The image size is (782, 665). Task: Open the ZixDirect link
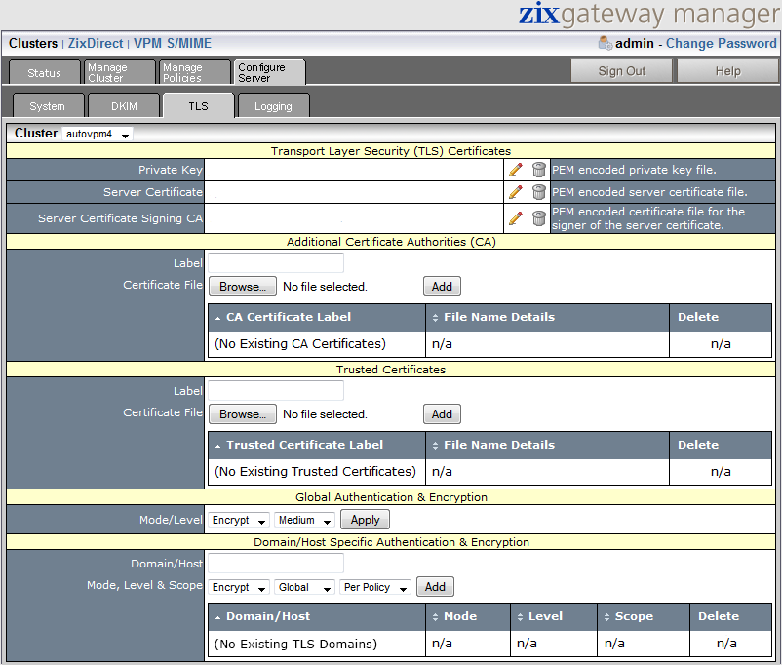pyautogui.click(x=96, y=44)
